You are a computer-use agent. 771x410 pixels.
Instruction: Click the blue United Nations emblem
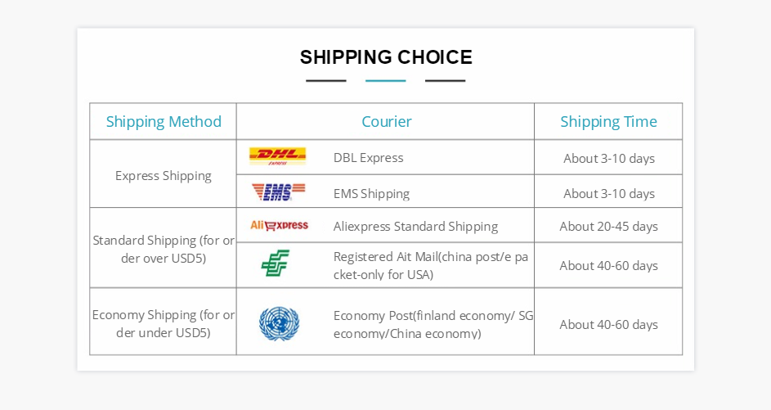279,323
